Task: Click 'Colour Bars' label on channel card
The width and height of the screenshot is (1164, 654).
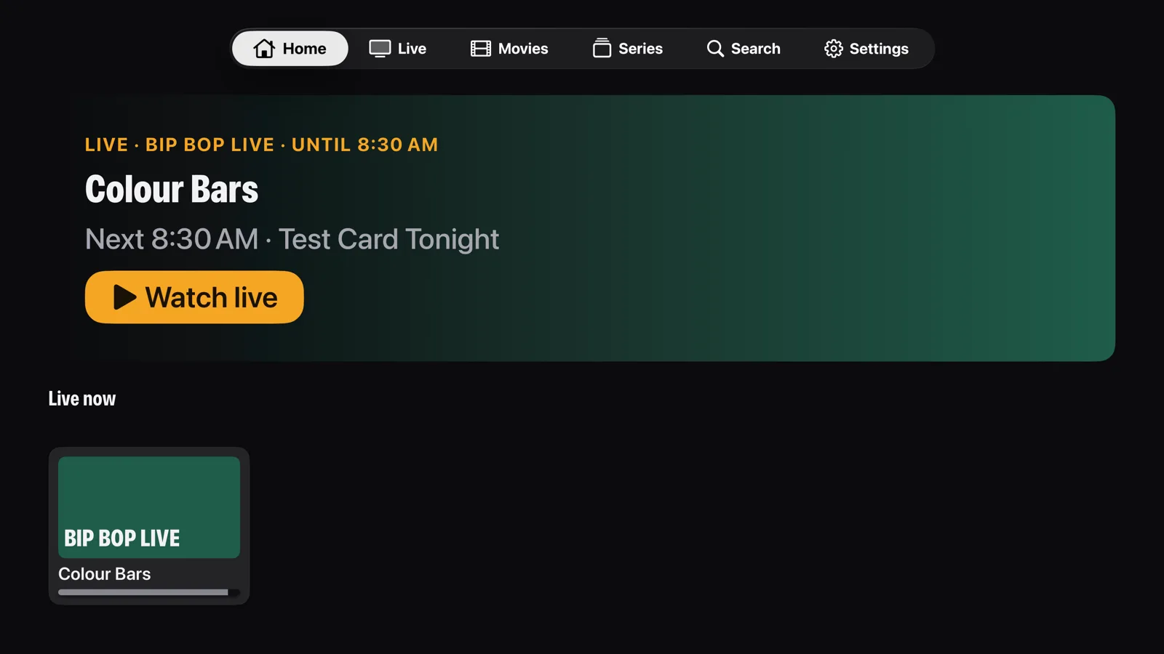Action: tap(105, 573)
